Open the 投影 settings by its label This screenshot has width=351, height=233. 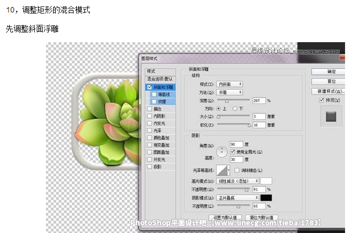click(157, 167)
